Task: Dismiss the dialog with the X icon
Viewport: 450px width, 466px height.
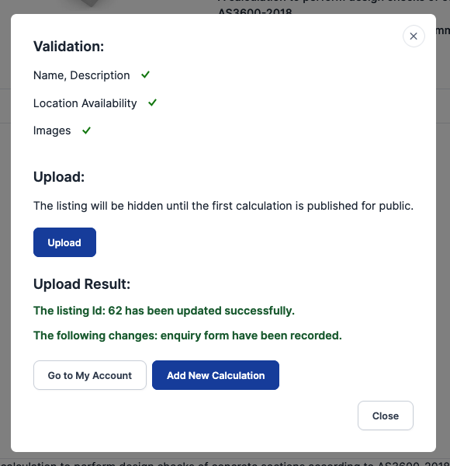Action: [414, 37]
